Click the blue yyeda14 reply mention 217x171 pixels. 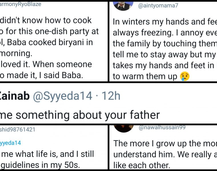(x=11, y=143)
